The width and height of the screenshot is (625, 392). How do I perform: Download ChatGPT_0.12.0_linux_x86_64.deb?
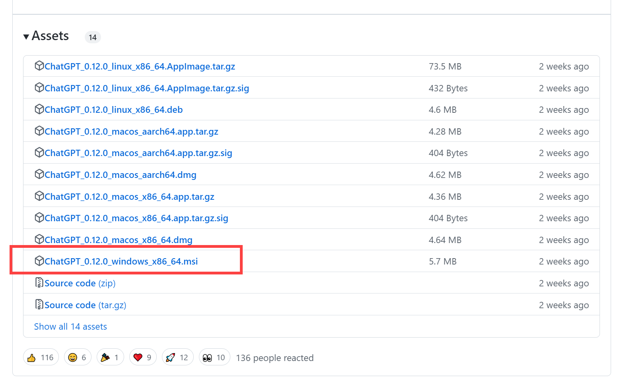pos(113,110)
